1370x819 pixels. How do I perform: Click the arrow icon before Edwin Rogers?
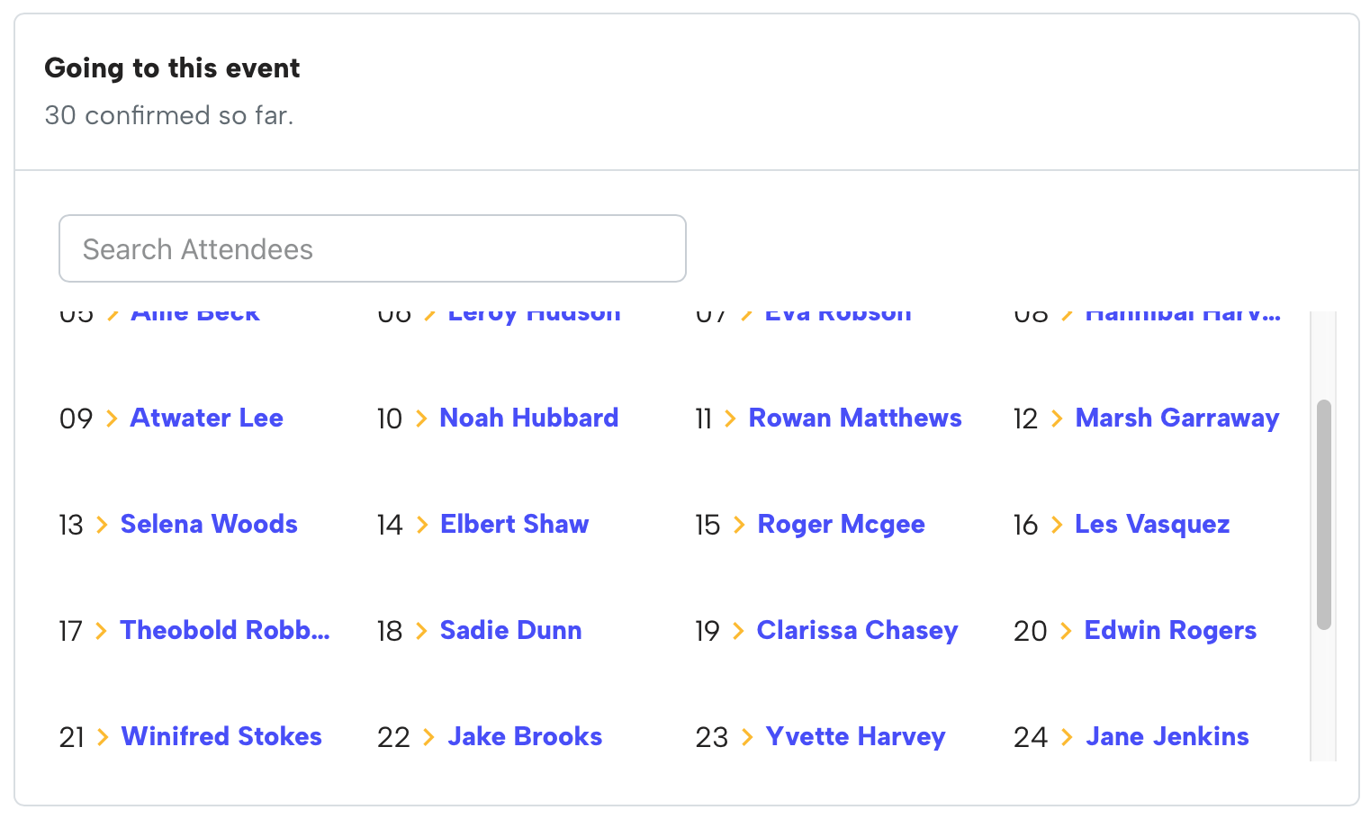(x=1066, y=631)
